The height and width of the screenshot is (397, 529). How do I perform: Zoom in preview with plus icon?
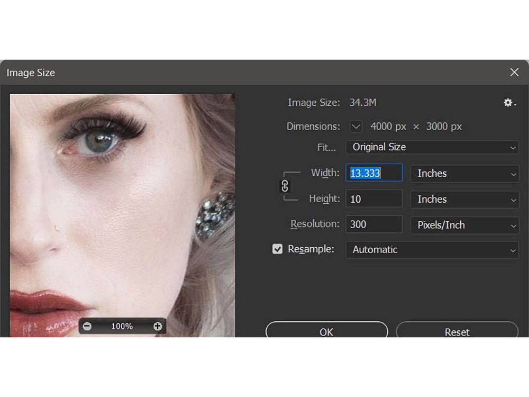(158, 326)
